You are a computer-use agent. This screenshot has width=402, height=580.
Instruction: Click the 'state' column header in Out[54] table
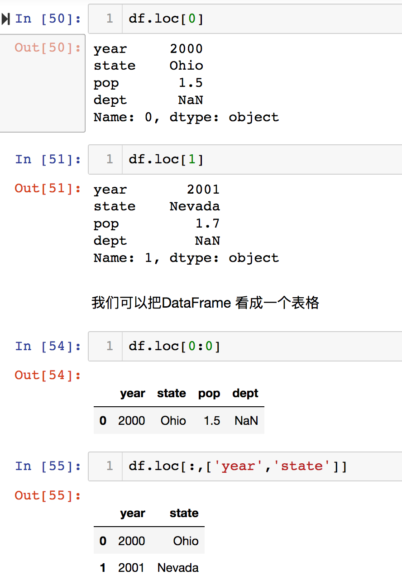(172, 394)
